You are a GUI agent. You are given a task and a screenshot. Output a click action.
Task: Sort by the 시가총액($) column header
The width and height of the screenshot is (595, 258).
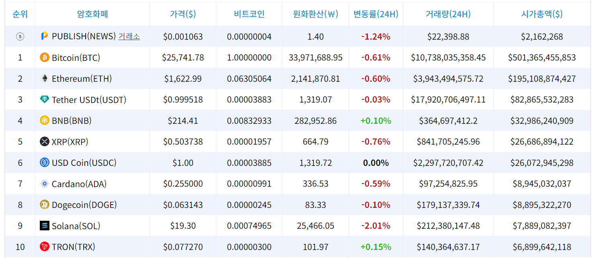point(542,14)
